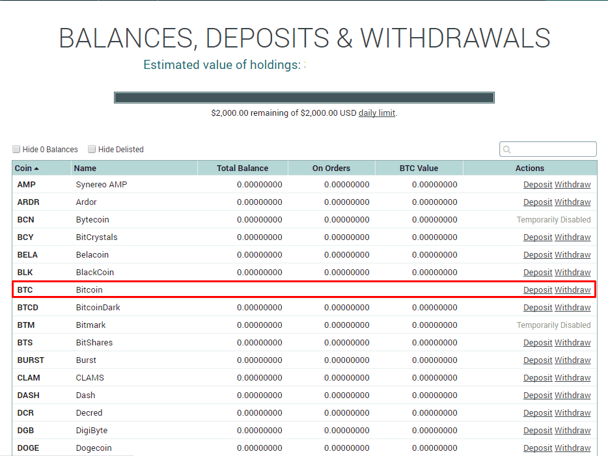Click Withdraw for BTC Bitcoin

[x=573, y=289]
